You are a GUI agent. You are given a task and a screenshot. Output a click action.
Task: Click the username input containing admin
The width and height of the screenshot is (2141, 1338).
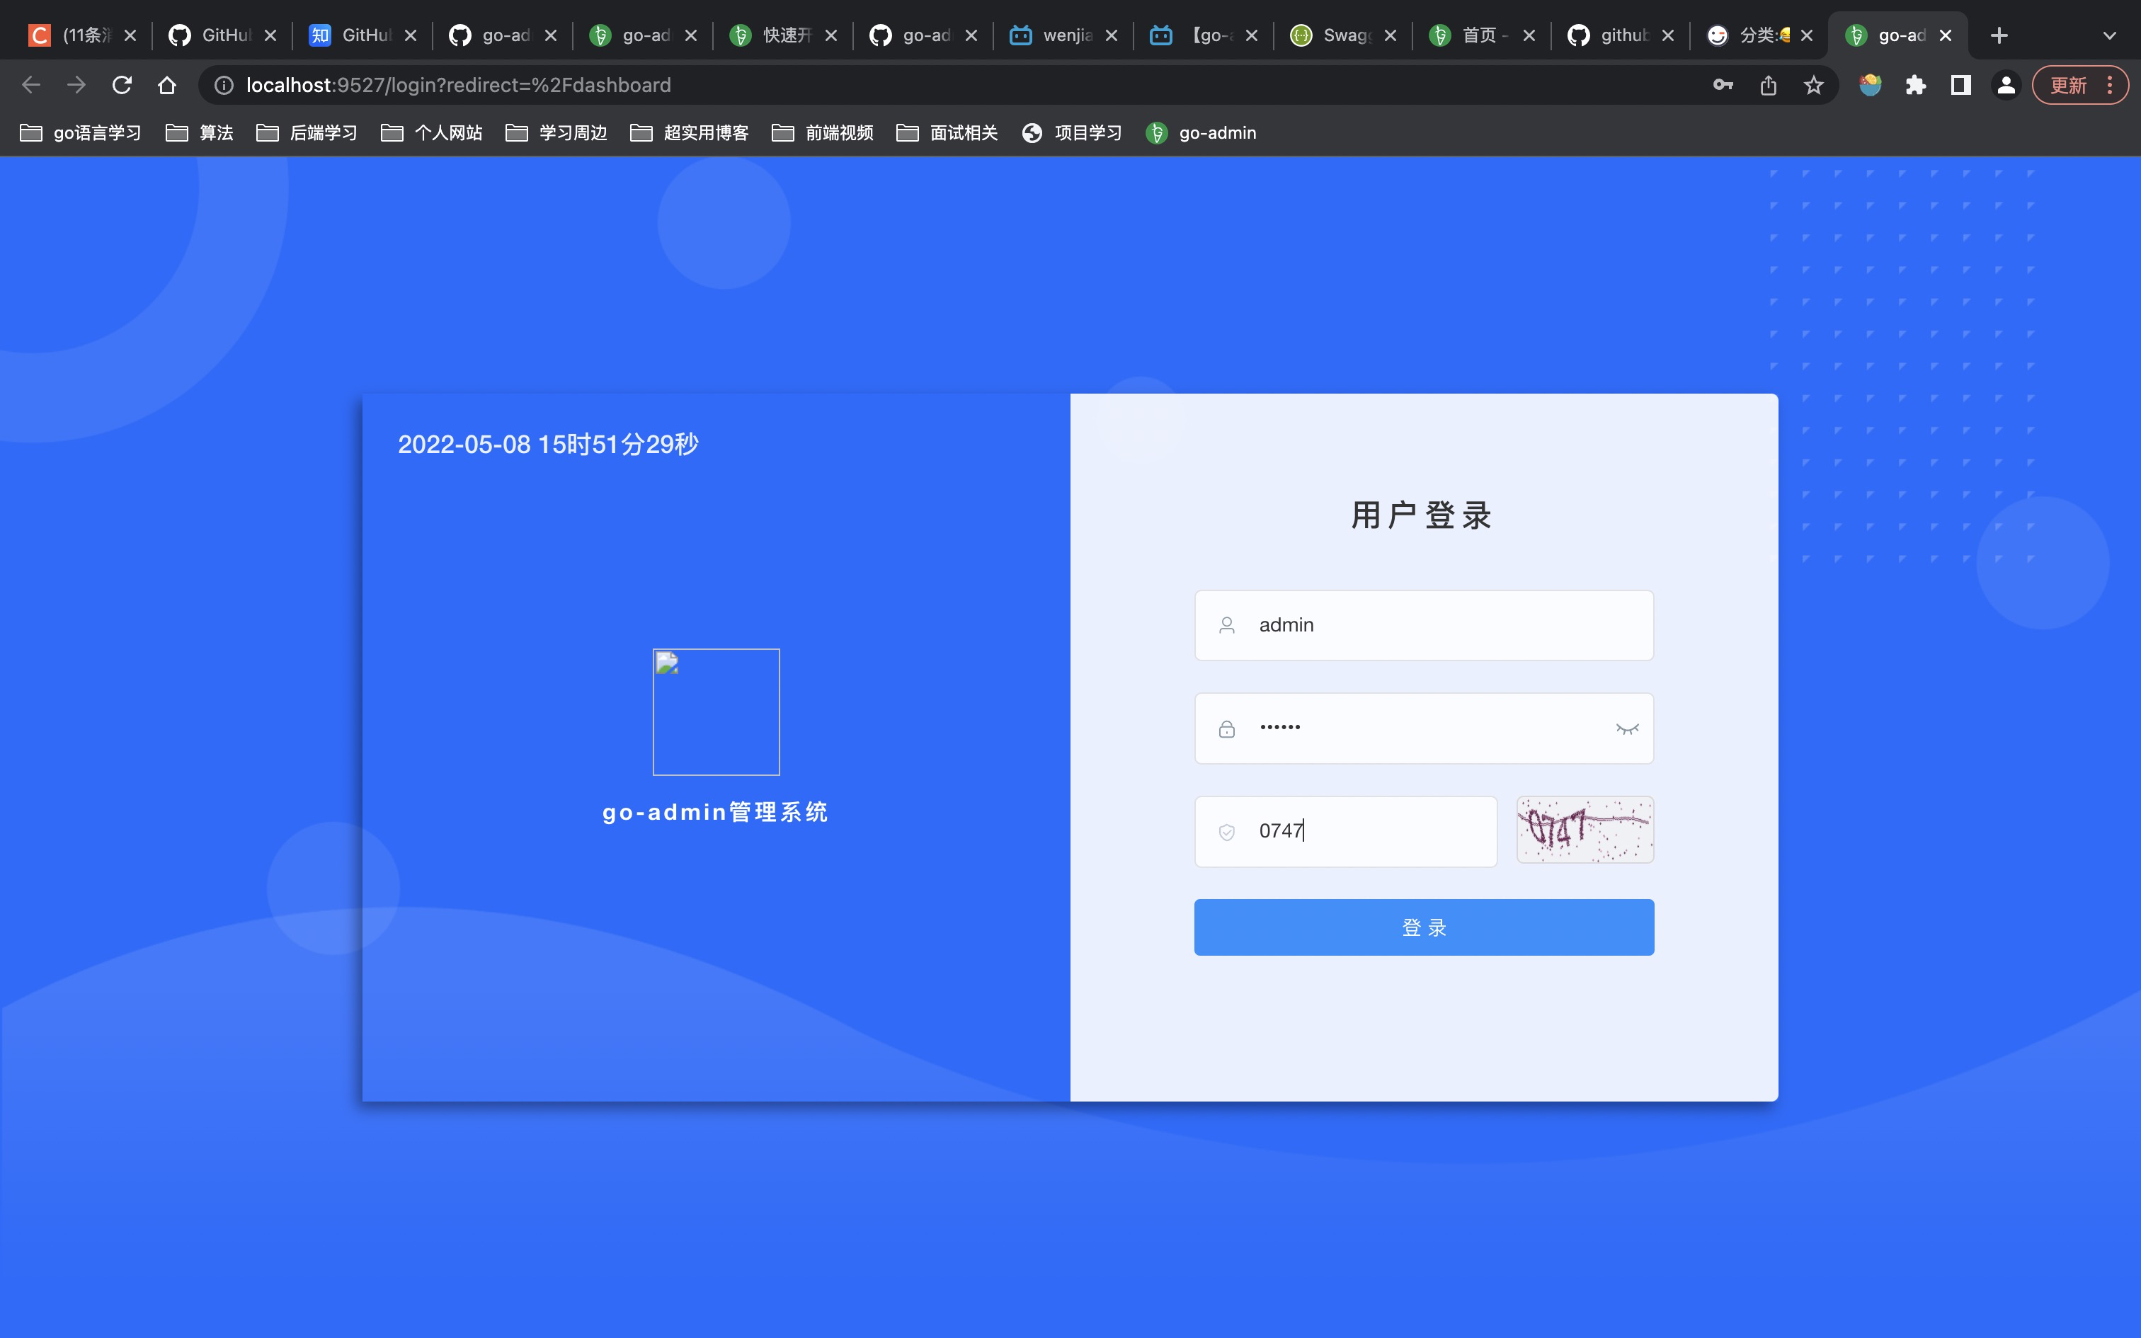[1422, 624]
